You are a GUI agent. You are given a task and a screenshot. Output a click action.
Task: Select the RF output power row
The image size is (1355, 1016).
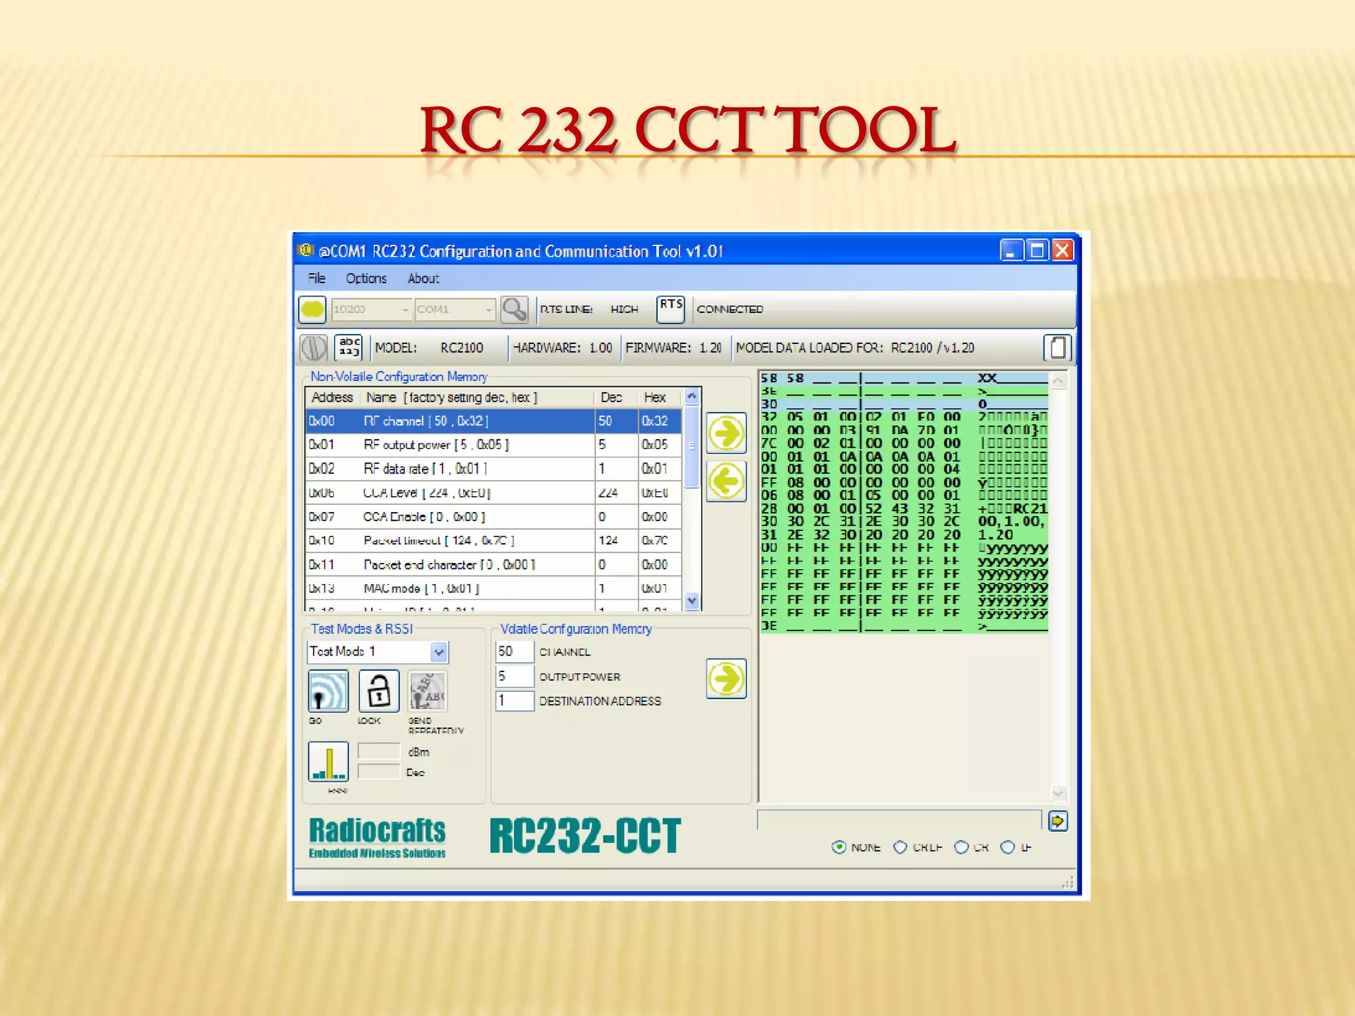click(x=494, y=444)
